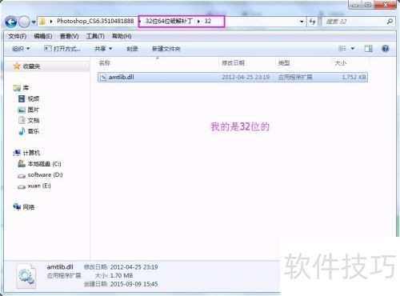Open the recent pages dropdown arrow

pos(34,22)
